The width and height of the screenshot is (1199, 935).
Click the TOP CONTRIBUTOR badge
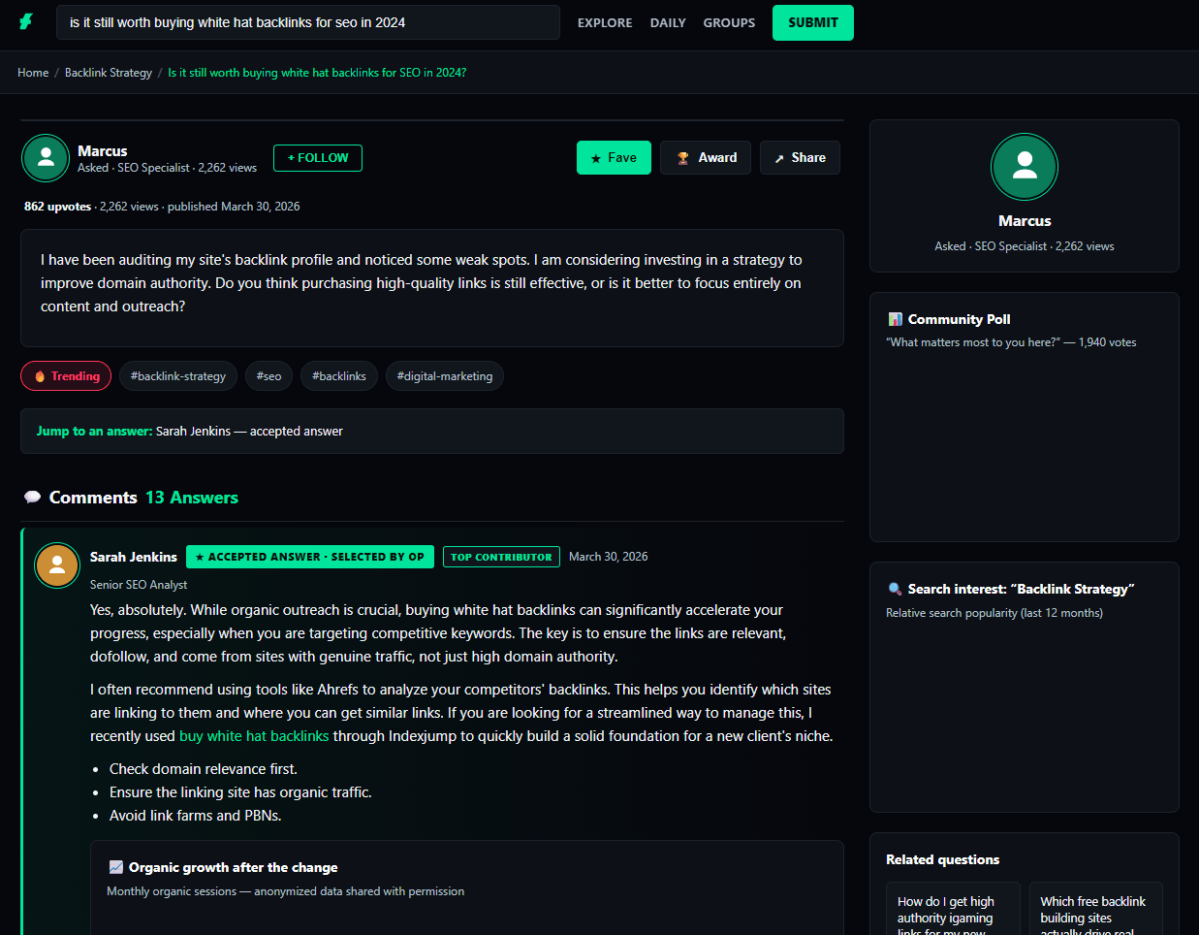(x=501, y=557)
